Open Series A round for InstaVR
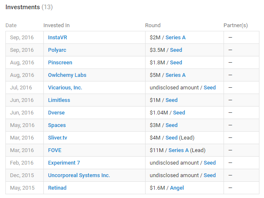The height and width of the screenshot is (198, 264). [x=176, y=38]
